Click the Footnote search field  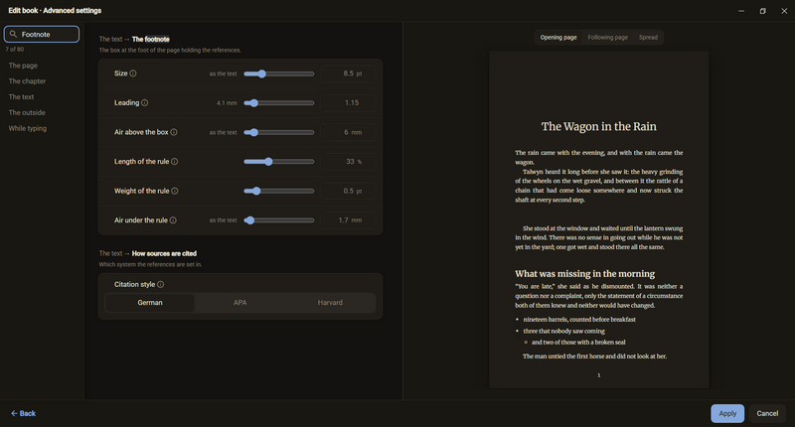[42, 34]
